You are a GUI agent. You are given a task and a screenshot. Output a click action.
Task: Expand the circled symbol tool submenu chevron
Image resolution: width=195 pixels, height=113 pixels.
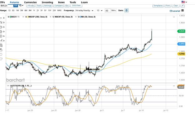point(4,36)
